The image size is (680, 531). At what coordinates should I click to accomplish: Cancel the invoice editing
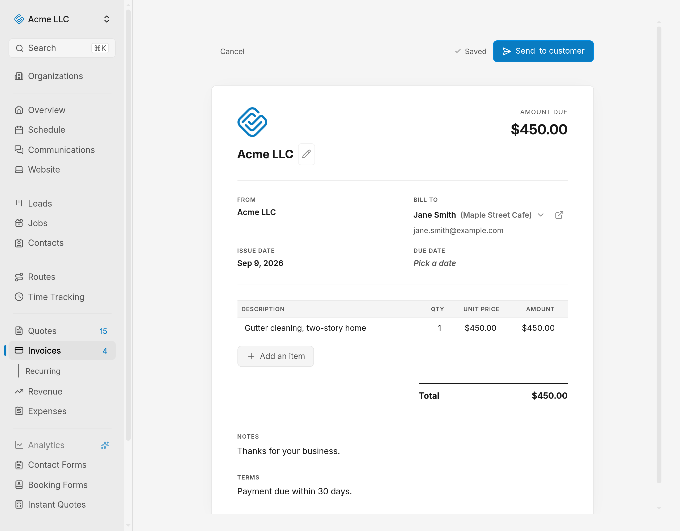232,51
